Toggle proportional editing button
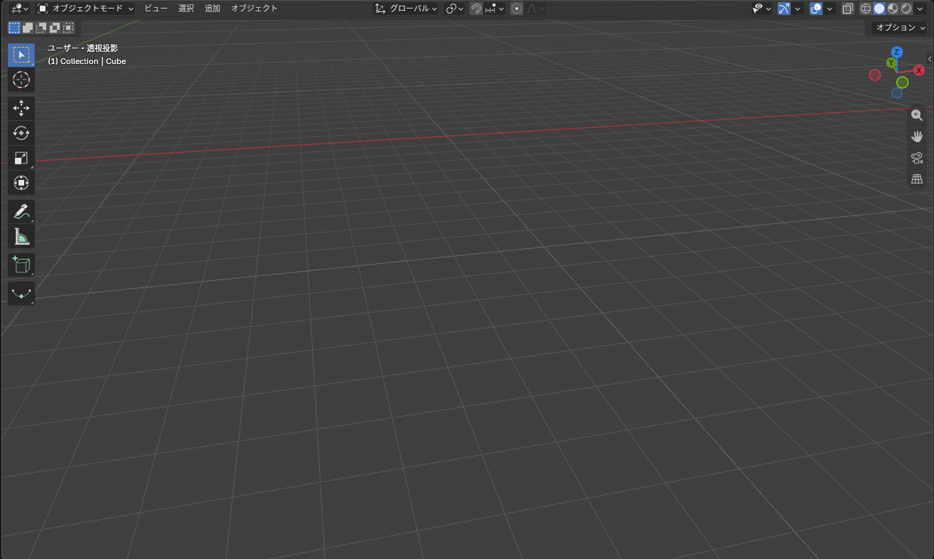Screen dimensions: 934x559 [517, 9]
